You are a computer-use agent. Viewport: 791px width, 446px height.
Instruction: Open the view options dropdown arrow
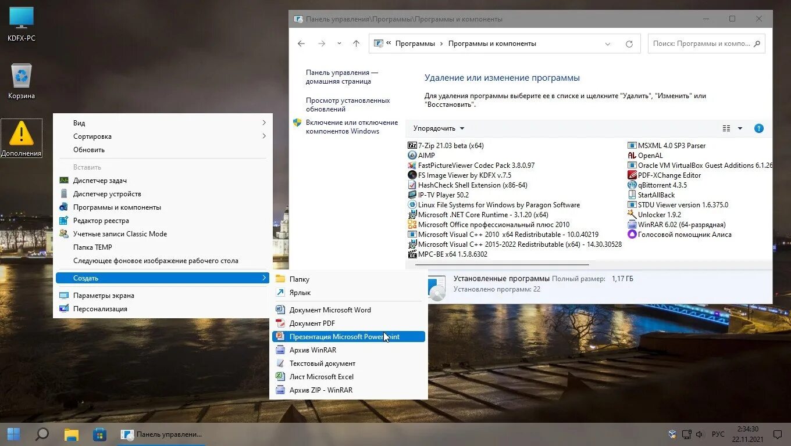coord(740,128)
